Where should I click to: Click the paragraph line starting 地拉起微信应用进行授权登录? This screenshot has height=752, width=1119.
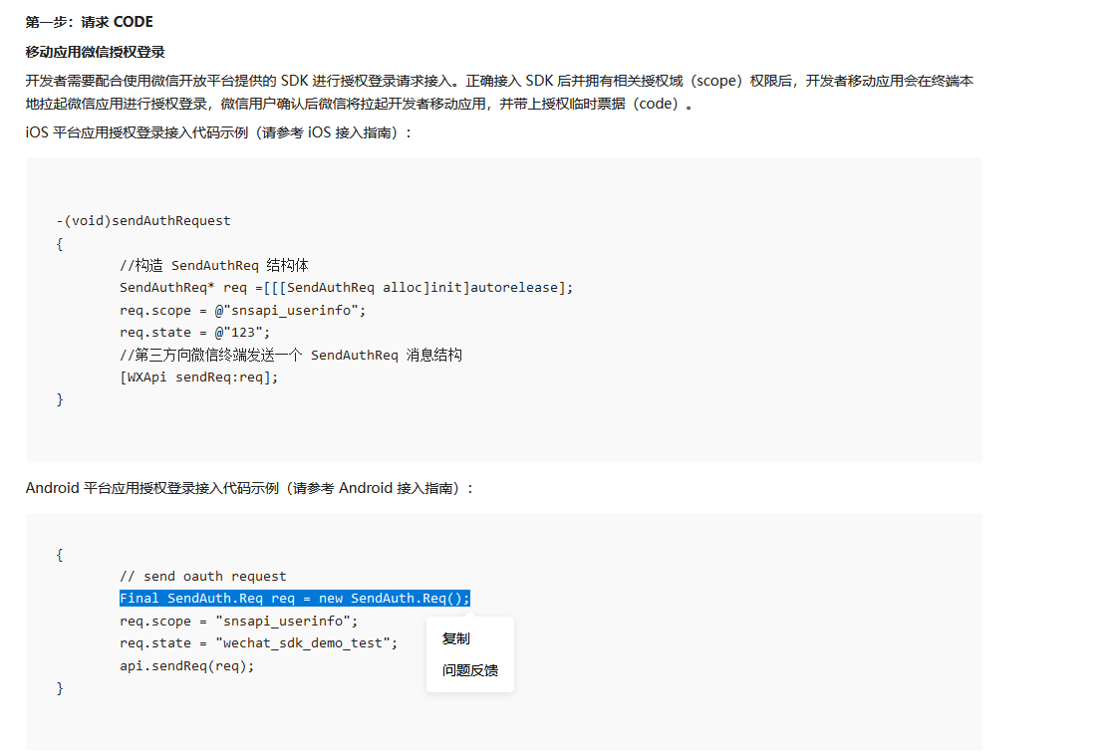(x=360, y=105)
